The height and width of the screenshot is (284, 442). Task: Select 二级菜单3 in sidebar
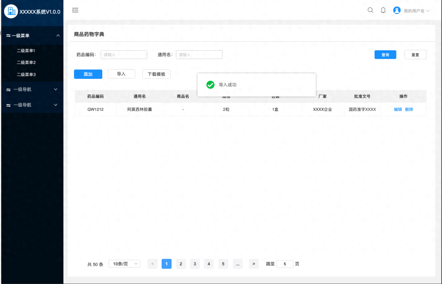pyautogui.click(x=26, y=75)
